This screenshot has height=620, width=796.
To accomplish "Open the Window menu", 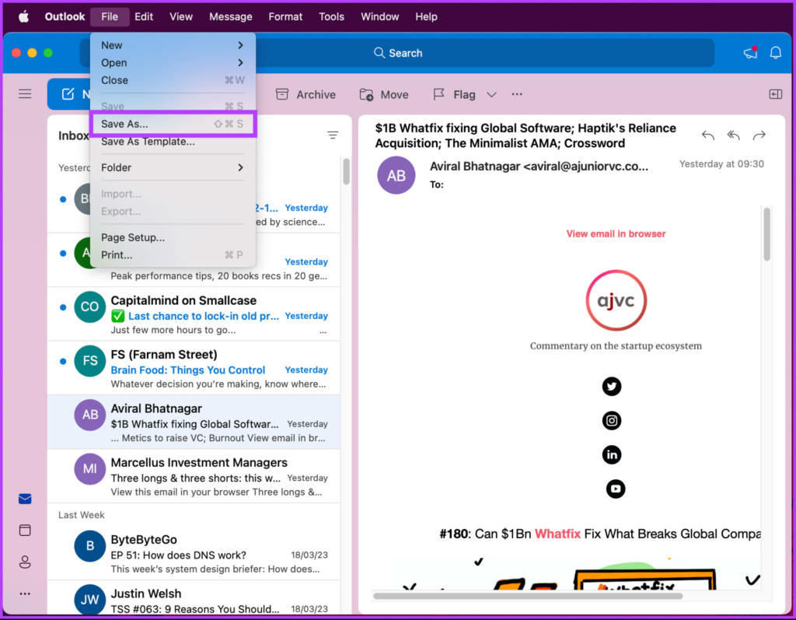I will click(x=379, y=17).
